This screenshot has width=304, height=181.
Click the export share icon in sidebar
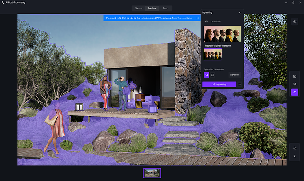(294, 76)
